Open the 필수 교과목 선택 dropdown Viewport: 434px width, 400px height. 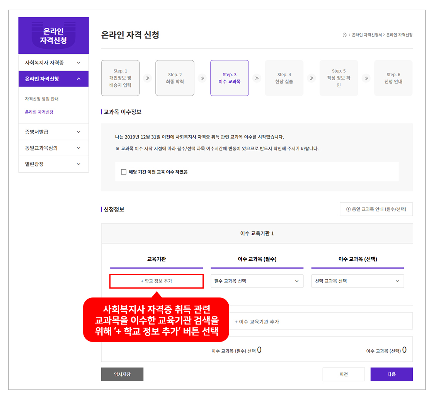pos(257,281)
